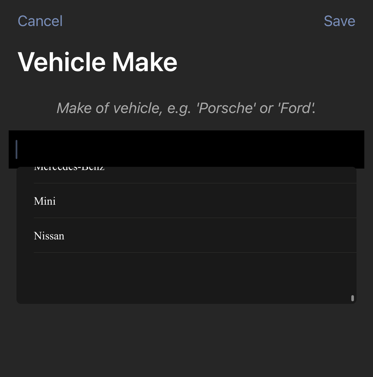Place cursor at start of input field
The width and height of the screenshot is (373, 377).
[16, 149]
